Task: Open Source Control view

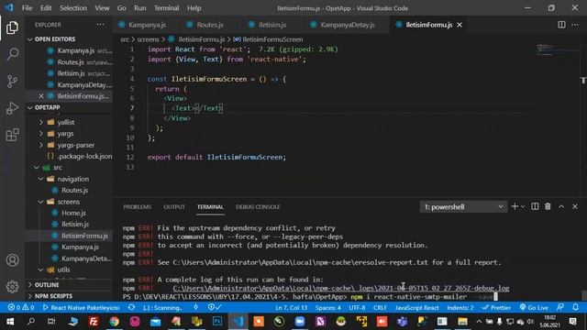Action: (12, 82)
